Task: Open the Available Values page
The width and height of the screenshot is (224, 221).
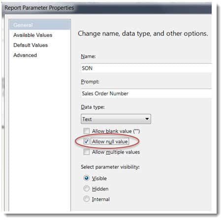Action: [32, 35]
